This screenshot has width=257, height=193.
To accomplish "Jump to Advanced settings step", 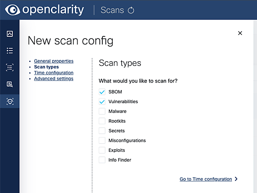I will (54, 79).
